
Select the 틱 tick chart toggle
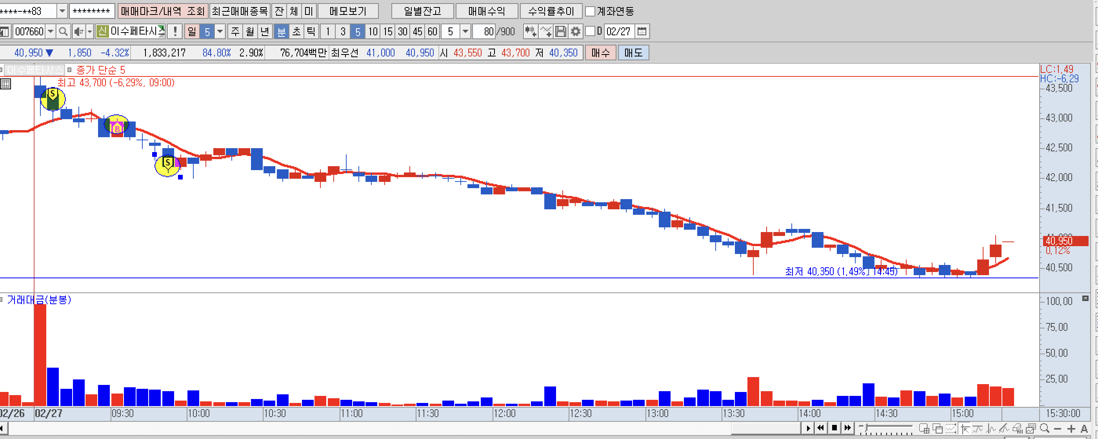coord(311,31)
